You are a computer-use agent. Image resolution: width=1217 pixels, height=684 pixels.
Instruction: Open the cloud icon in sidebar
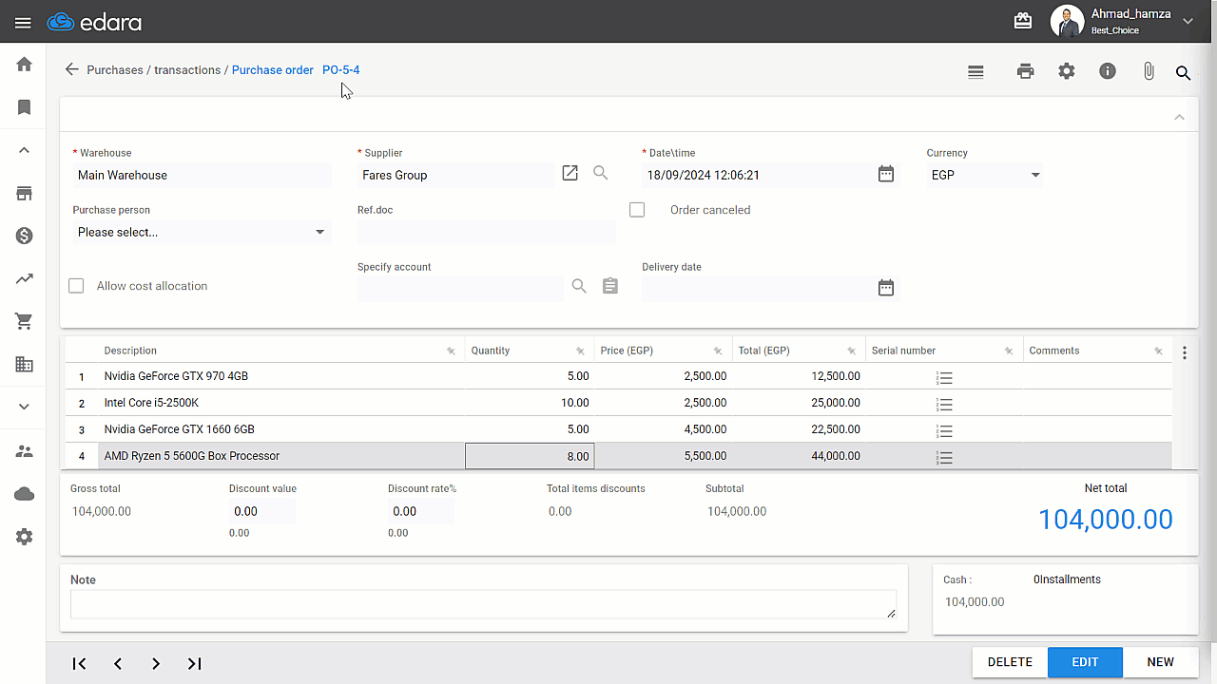[x=25, y=493]
